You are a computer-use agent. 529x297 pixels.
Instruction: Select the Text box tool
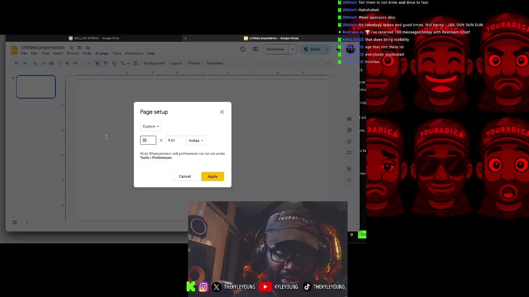pyautogui.click(x=106, y=63)
